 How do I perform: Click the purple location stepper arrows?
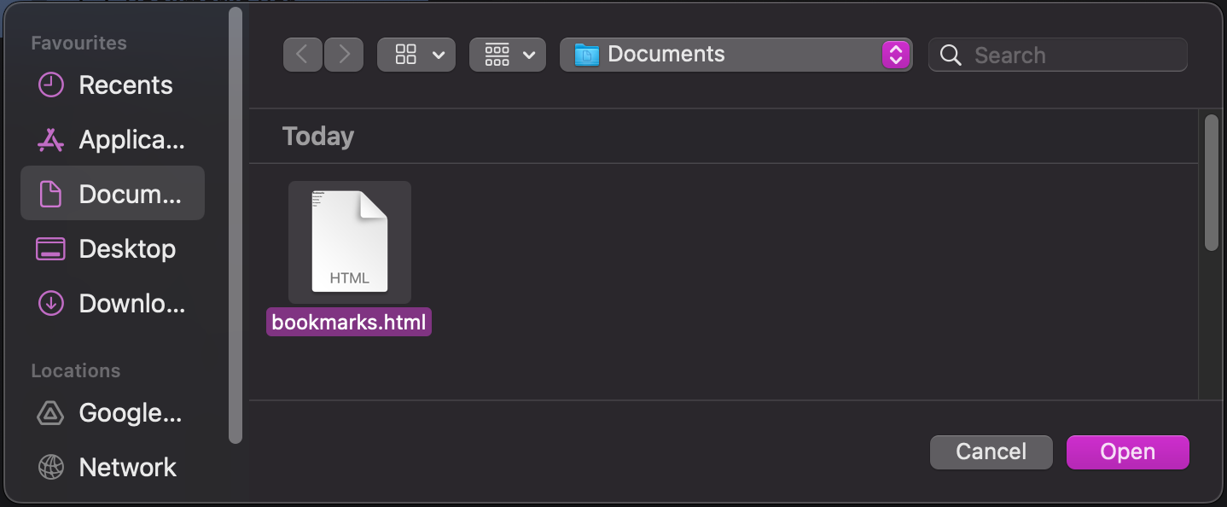(x=895, y=55)
